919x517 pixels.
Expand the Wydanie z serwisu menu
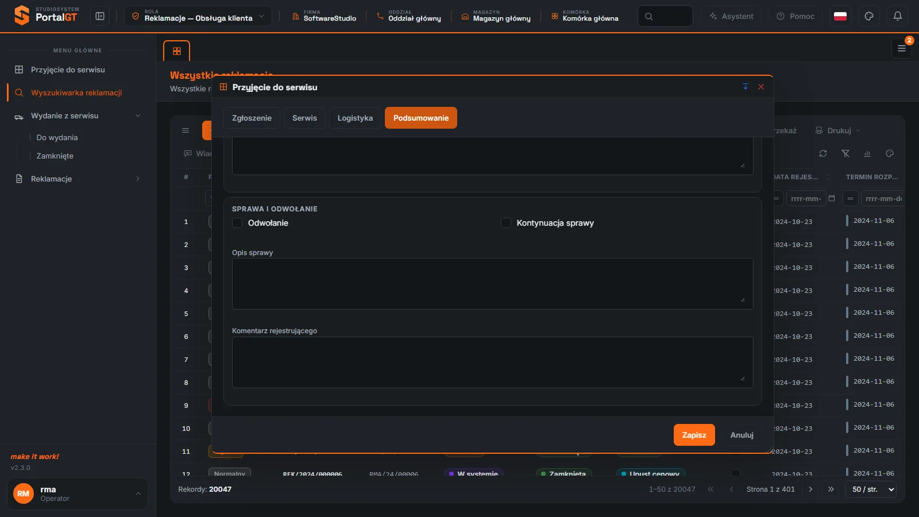point(78,115)
